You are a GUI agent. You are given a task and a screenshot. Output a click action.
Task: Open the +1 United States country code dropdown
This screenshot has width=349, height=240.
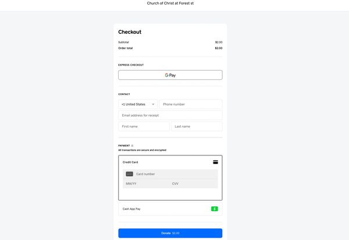pos(137,104)
